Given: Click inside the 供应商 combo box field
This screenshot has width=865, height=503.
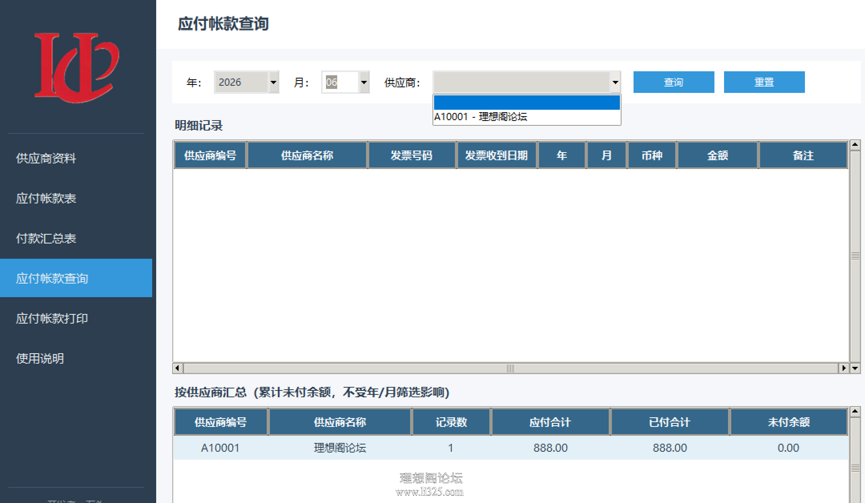Looking at the screenshot, I should [521, 82].
